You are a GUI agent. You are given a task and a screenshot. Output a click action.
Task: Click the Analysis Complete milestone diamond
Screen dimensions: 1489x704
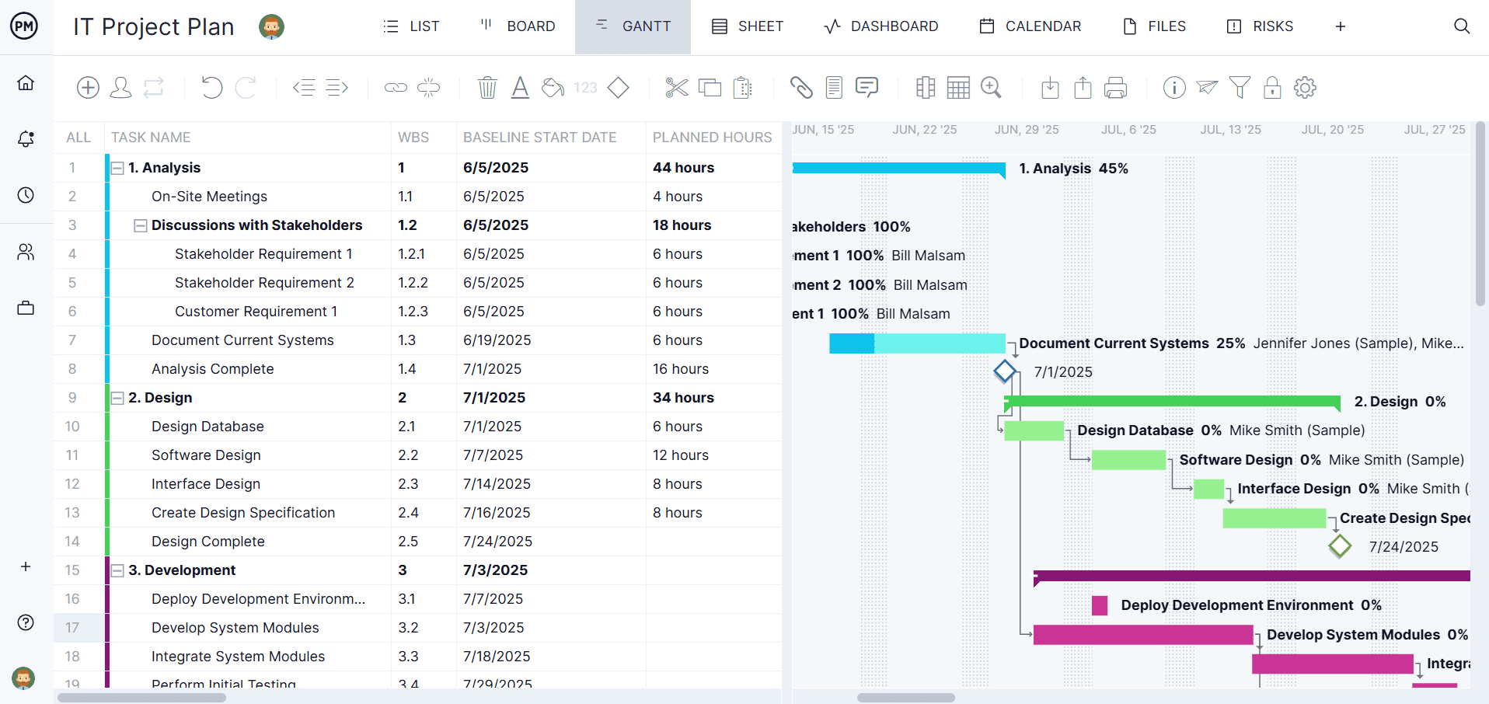(1005, 371)
